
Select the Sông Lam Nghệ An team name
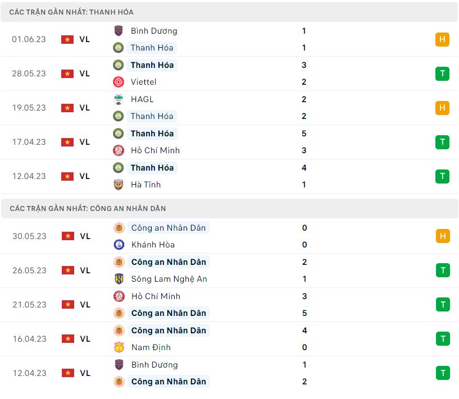[x=169, y=279]
